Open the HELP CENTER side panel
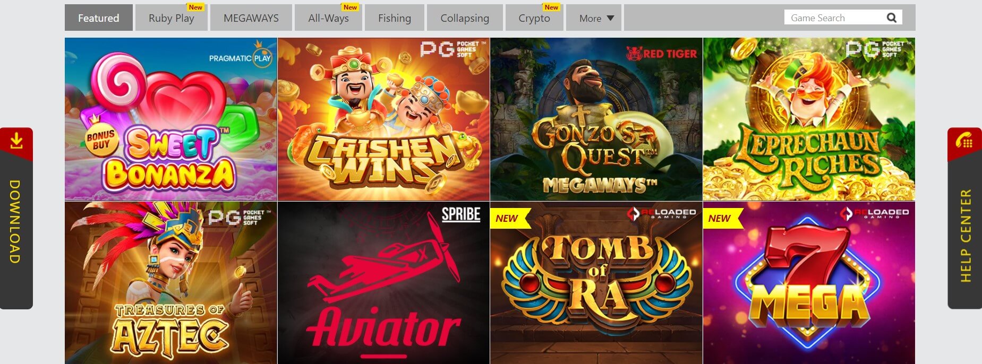The width and height of the screenshot is (982, 364). pos(964,218)
